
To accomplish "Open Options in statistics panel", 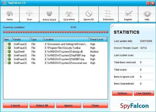I will [122, 93].
